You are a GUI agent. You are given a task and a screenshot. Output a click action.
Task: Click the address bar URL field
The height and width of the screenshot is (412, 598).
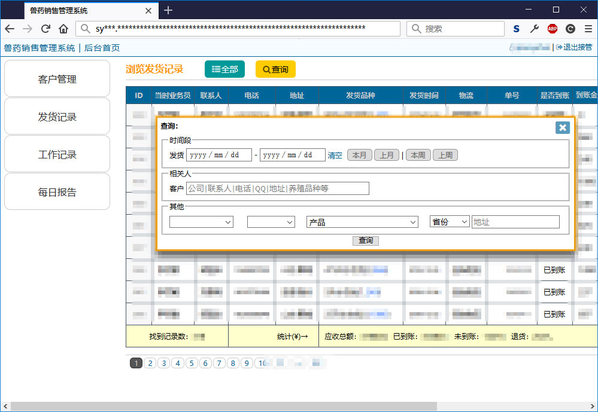coord(238,29)
